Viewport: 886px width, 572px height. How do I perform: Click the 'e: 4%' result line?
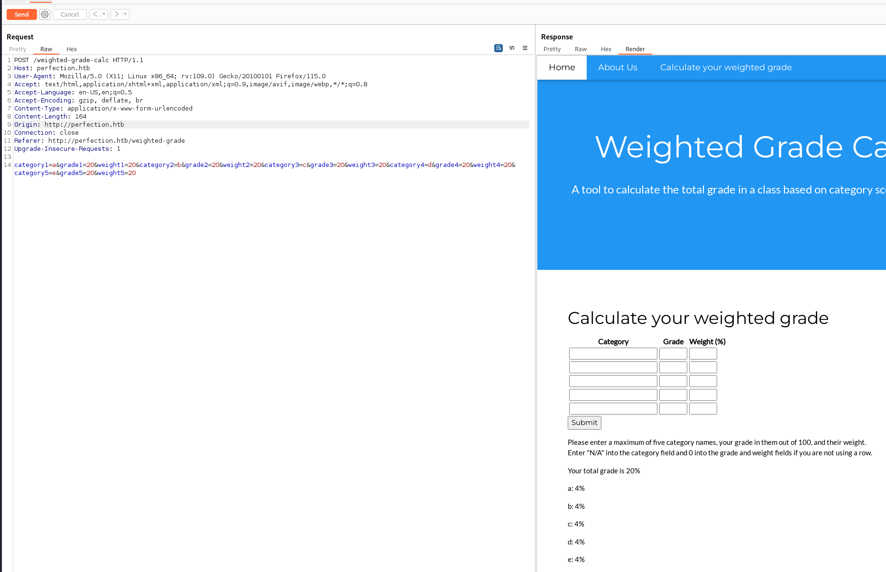[x=576, y=560]
